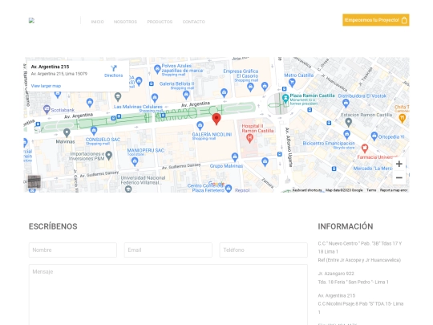Click the Universidad Nacional Federico Villarreal marker

128,189
